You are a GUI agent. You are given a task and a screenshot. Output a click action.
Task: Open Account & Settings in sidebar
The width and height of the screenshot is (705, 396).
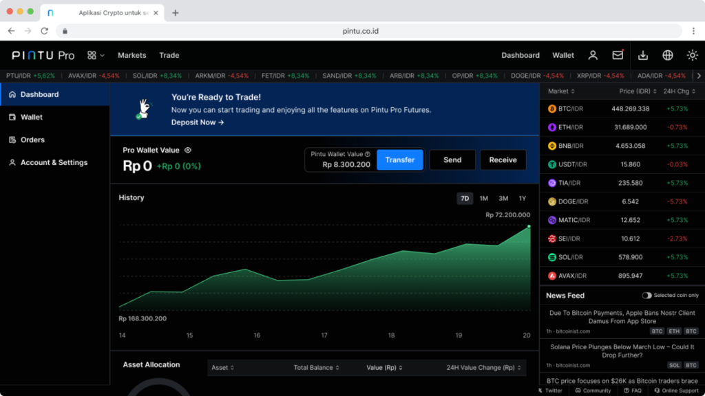pos(55,162)
